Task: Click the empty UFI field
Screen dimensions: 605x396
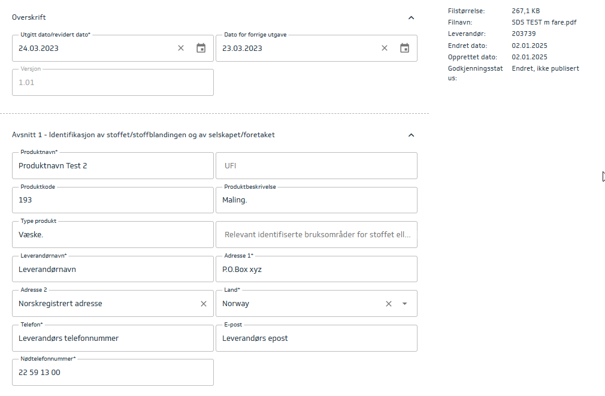Action: [x=316, y=166]
